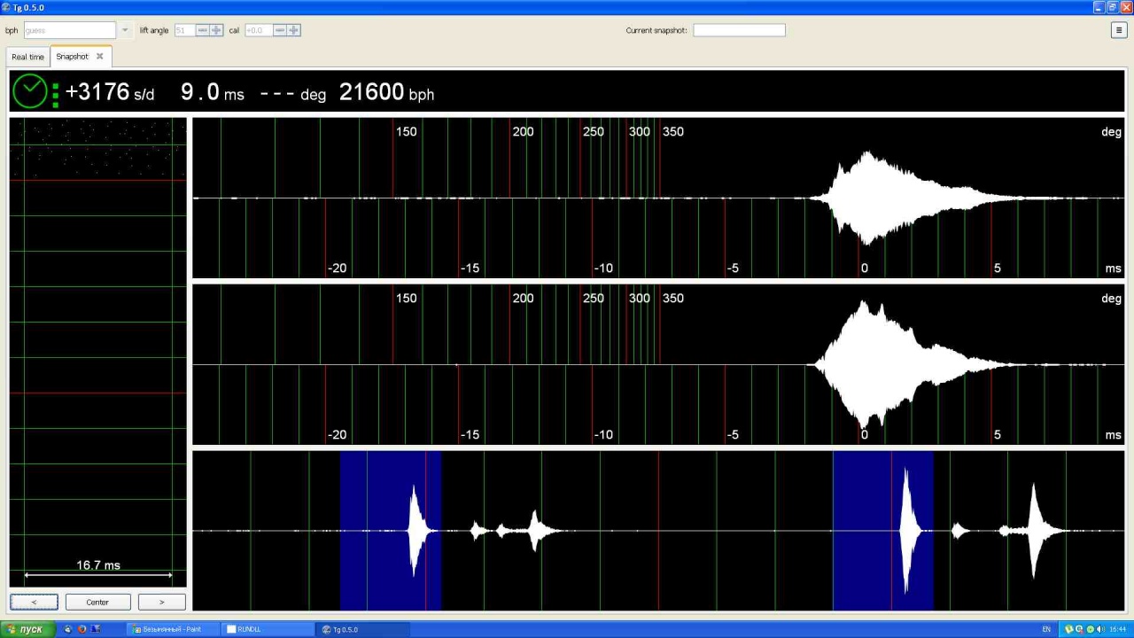Click the EN language indicator in taskbar
This screenshot has height=638, width=1134.
[1046, 629]
